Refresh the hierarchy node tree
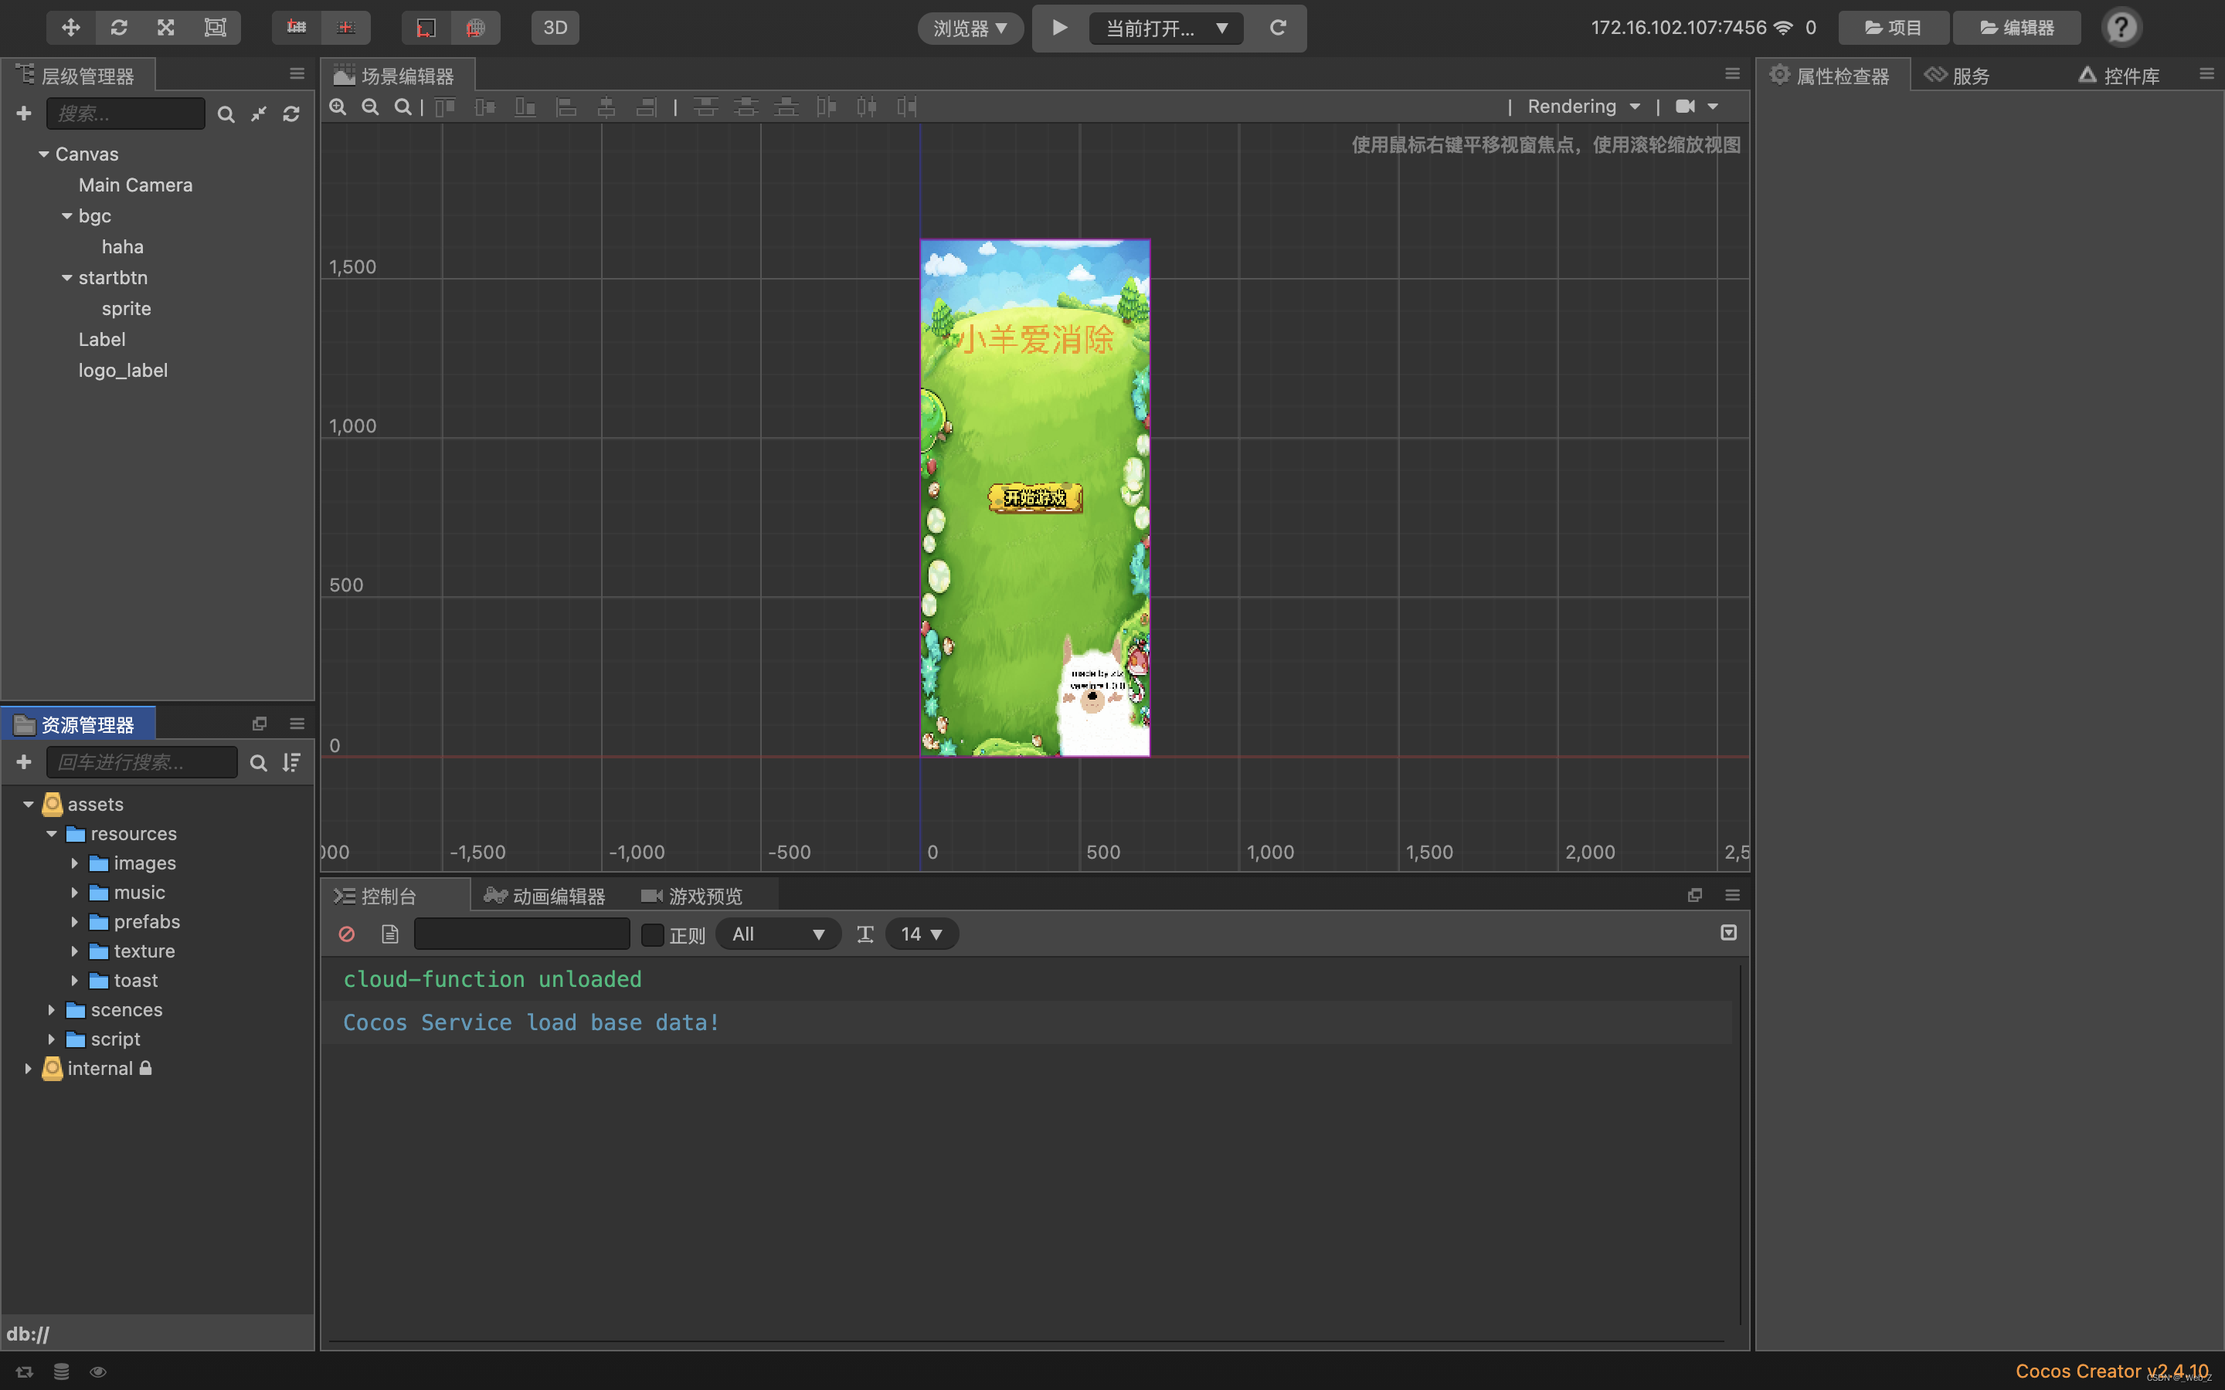 (291, 114)
